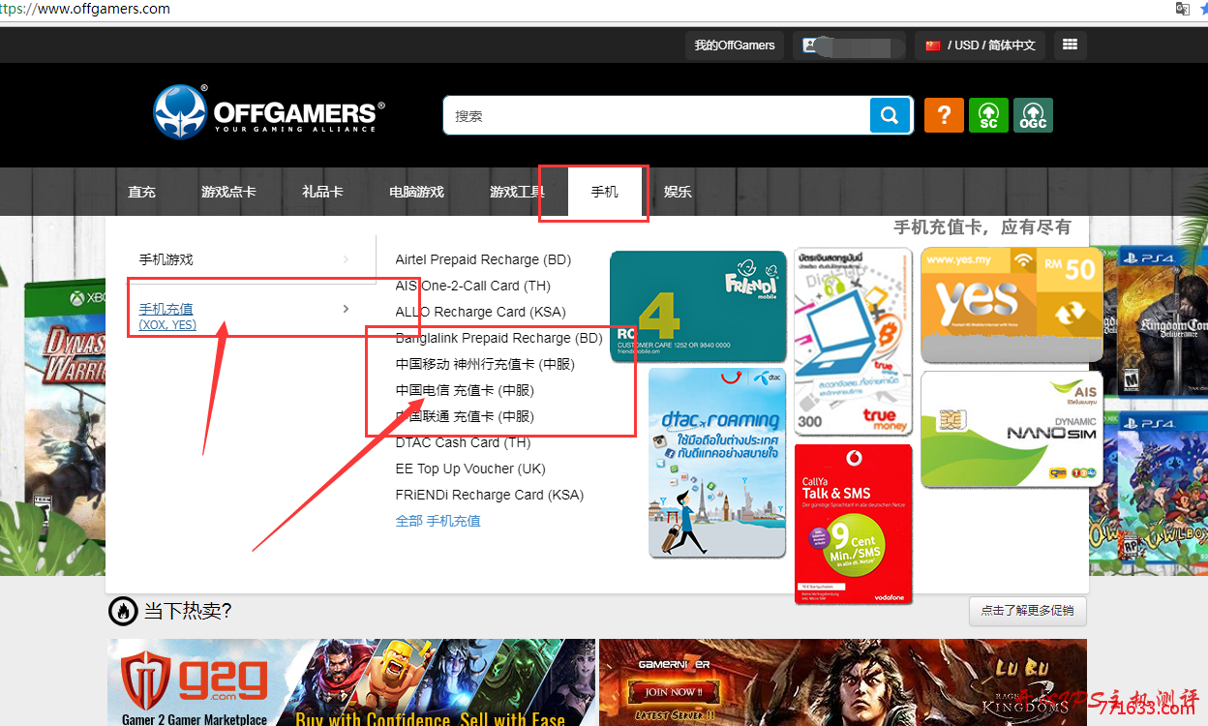1208x726 pixels.
Task: Click the browser translate icon
Action: (1182, 9)
